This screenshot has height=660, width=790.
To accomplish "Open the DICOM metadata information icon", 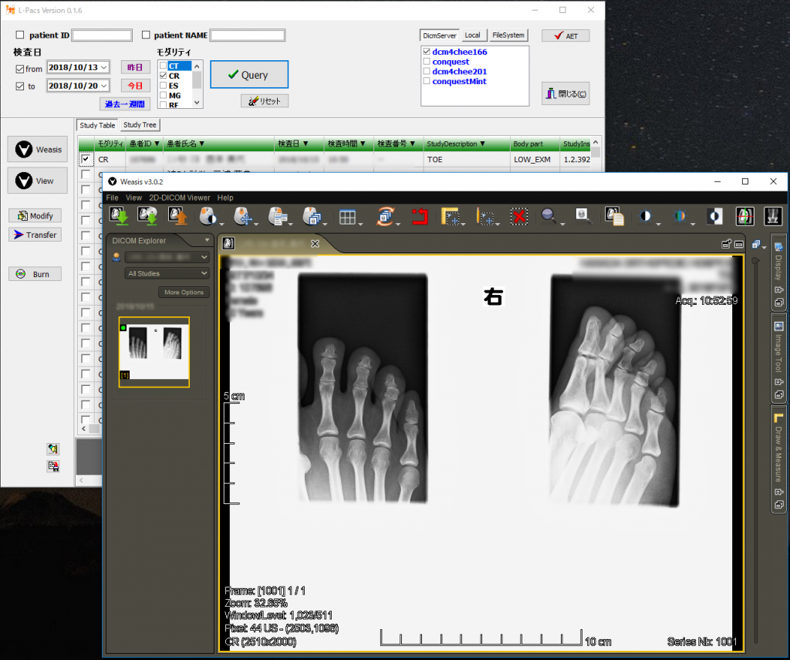I will (614, 216).
